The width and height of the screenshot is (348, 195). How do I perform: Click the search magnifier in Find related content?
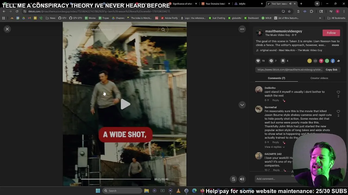[x=163, y=30]
